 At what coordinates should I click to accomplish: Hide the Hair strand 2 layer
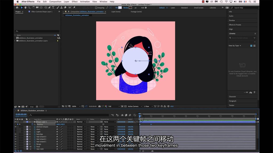(15, 139)
